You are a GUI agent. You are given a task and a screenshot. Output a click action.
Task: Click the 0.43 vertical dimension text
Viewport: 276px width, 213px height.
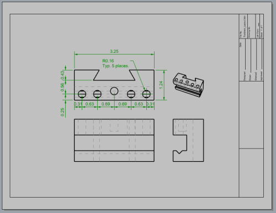(62, 75)
